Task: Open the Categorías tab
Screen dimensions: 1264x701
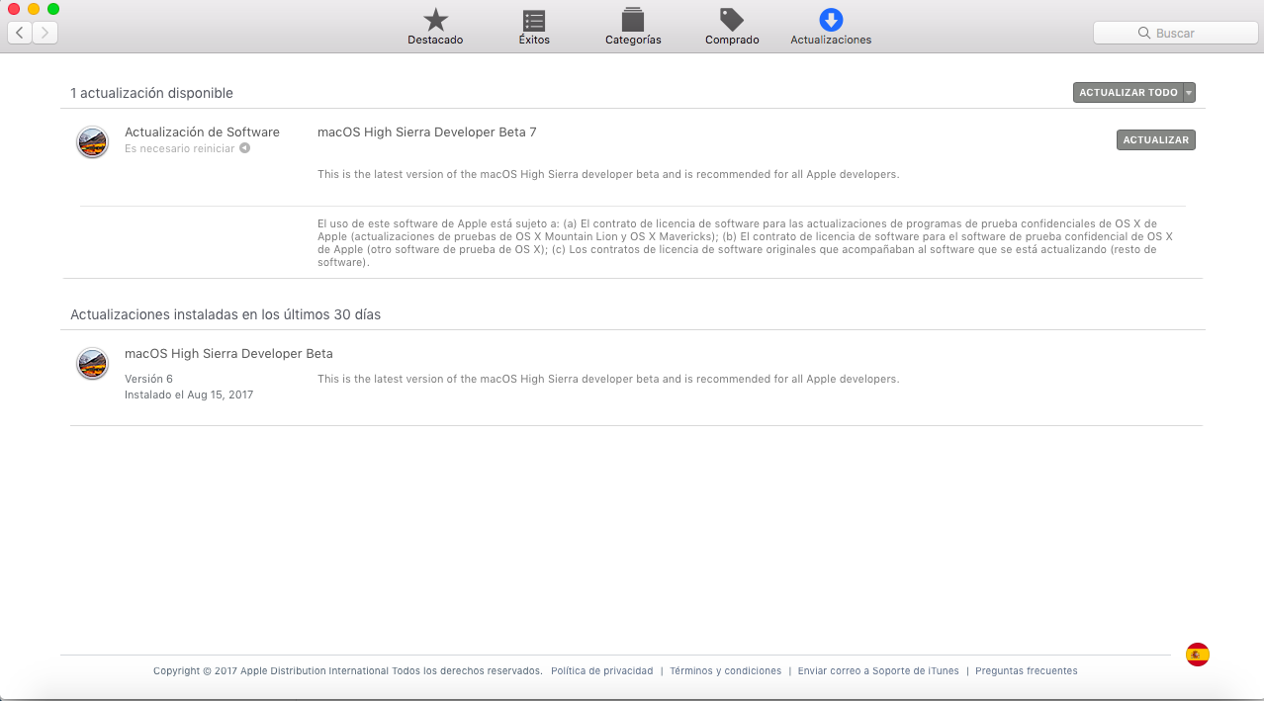Action: (x=633, y=27)
